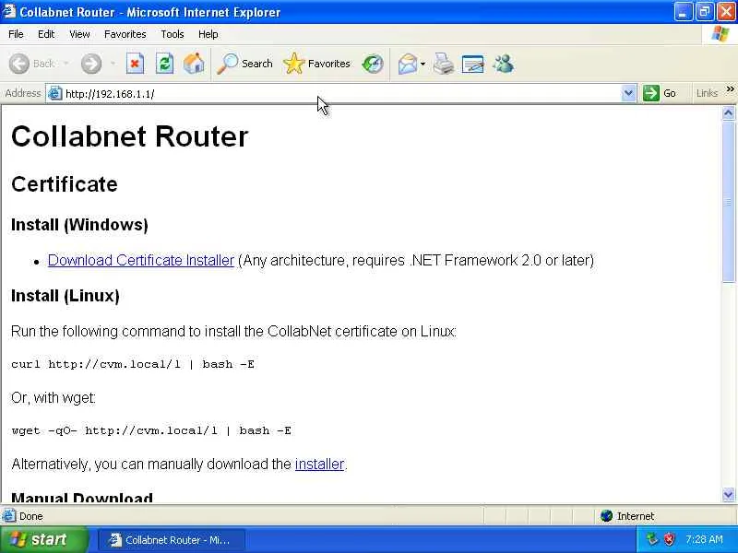Screen dimensions: 738x553
Task: Click the Mail envelope icon
Action: click(407, 64)
